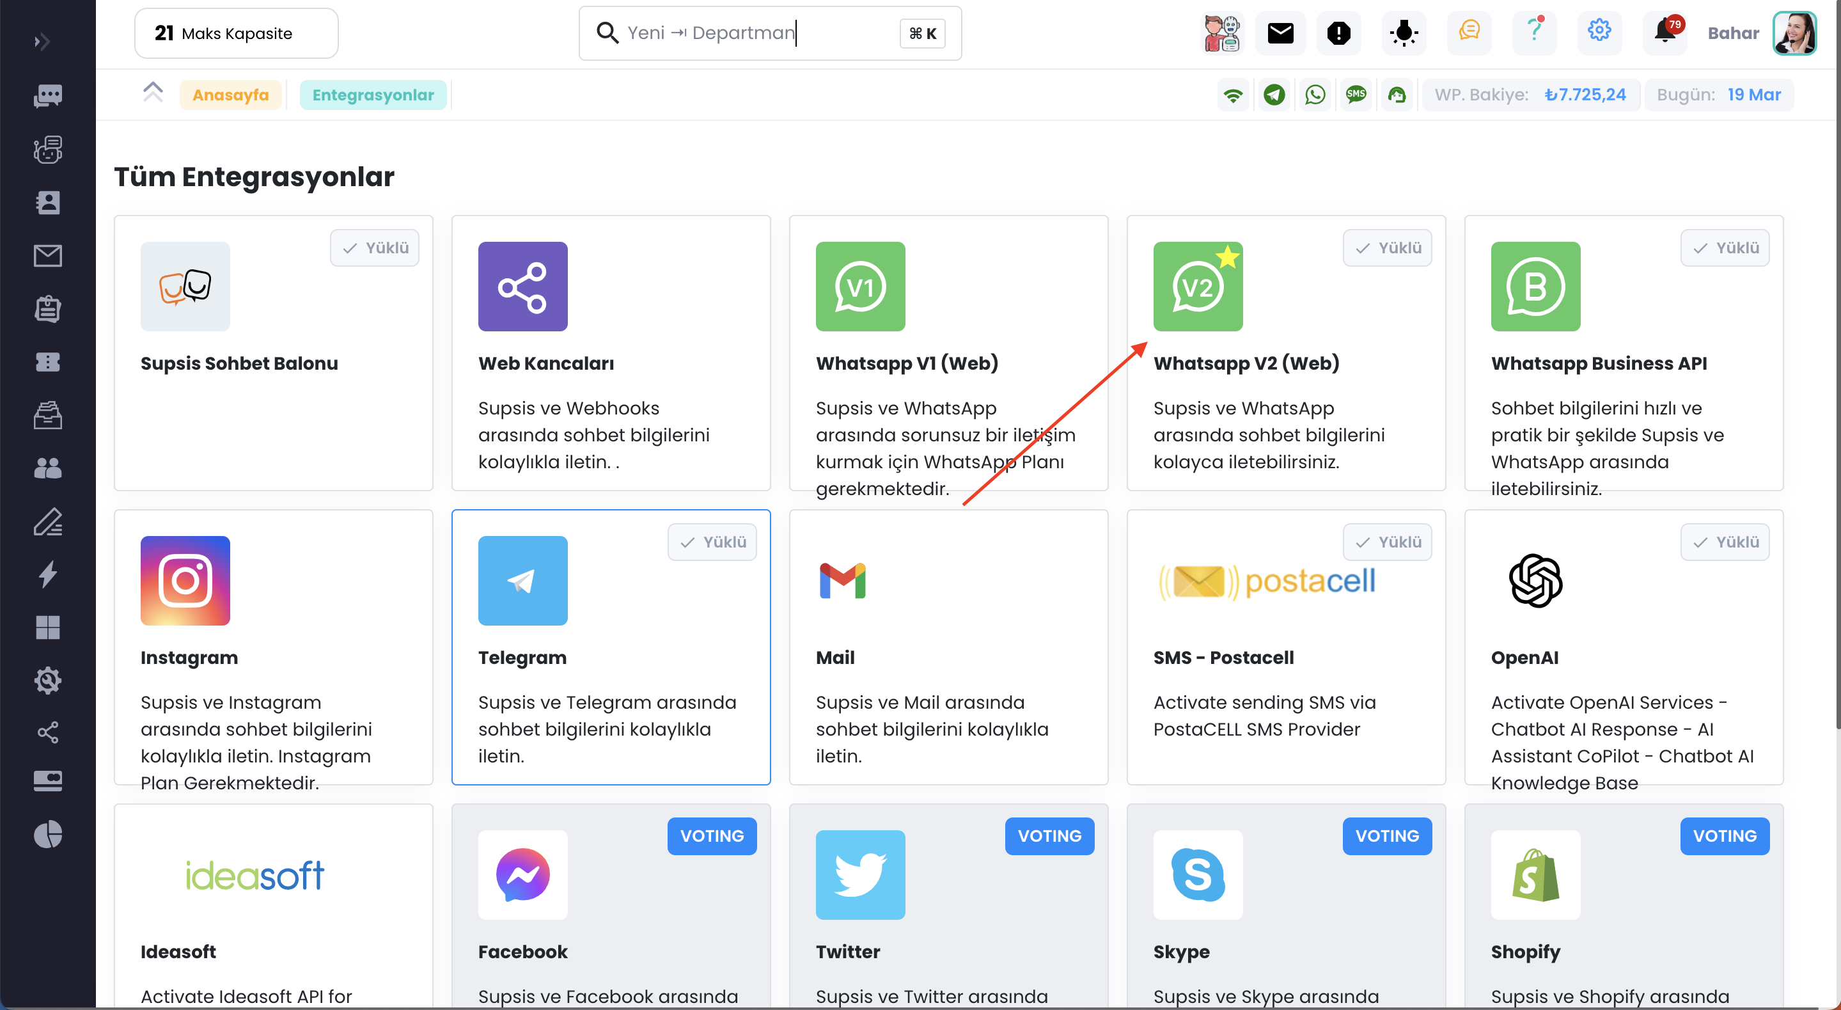Click VOTING button on Skype card
1841x1010 pixels.
tap(1387, 836)
